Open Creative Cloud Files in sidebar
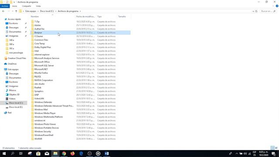 [17, 58]
